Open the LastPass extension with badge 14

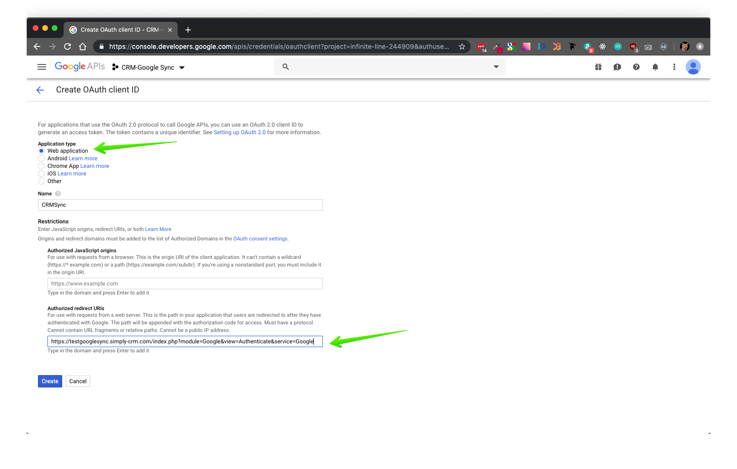tap(482, 47)
